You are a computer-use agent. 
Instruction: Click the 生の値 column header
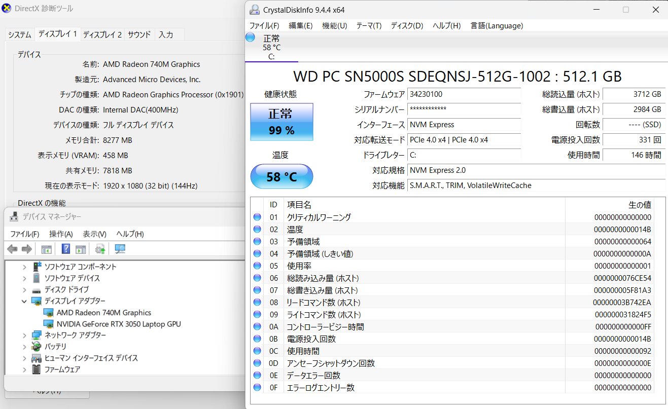coord(609,205)
